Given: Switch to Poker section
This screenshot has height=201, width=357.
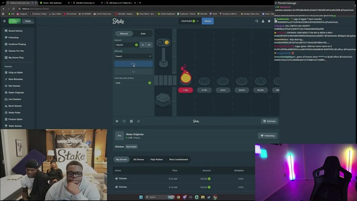Looking at the screenshot, I should pyautogui.click(x=28, y=21).
